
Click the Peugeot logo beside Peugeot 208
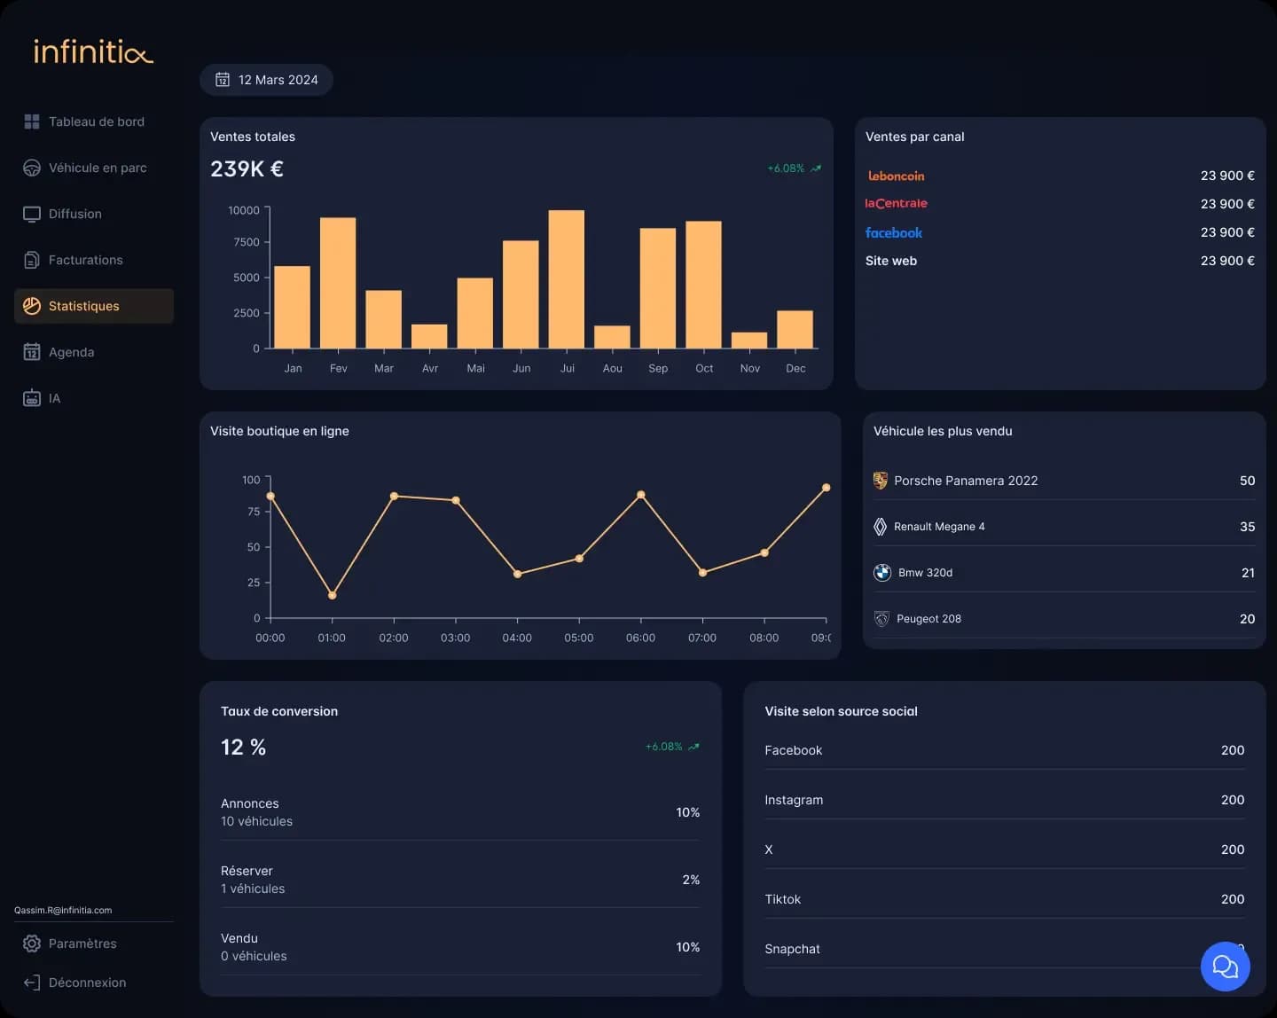point(880,619)
